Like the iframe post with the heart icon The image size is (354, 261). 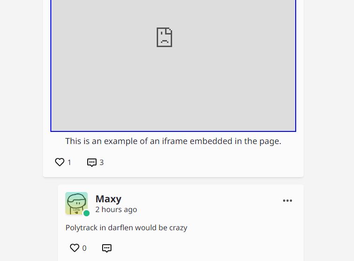60,162
